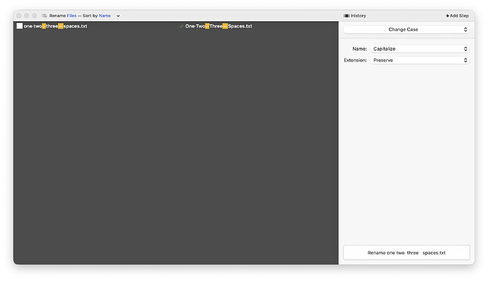This screenshot has height=281, width=488.
Task: Open the Change Case step type dropdown
Action: pyautogui.click(x=407, y=30)
